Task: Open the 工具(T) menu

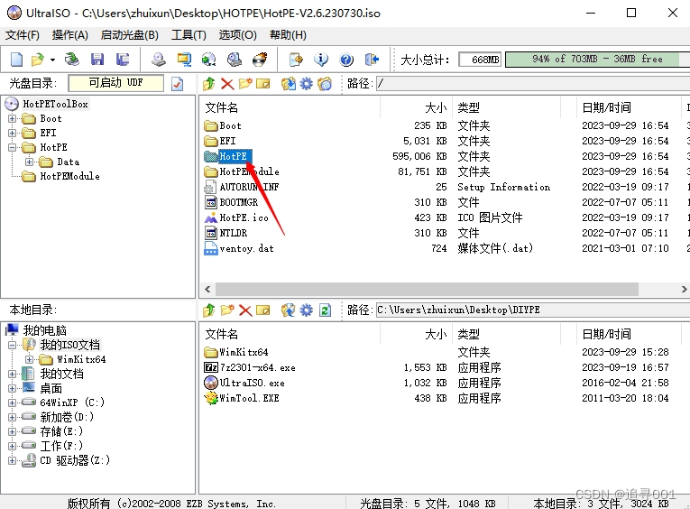Action: pos(189,35)
